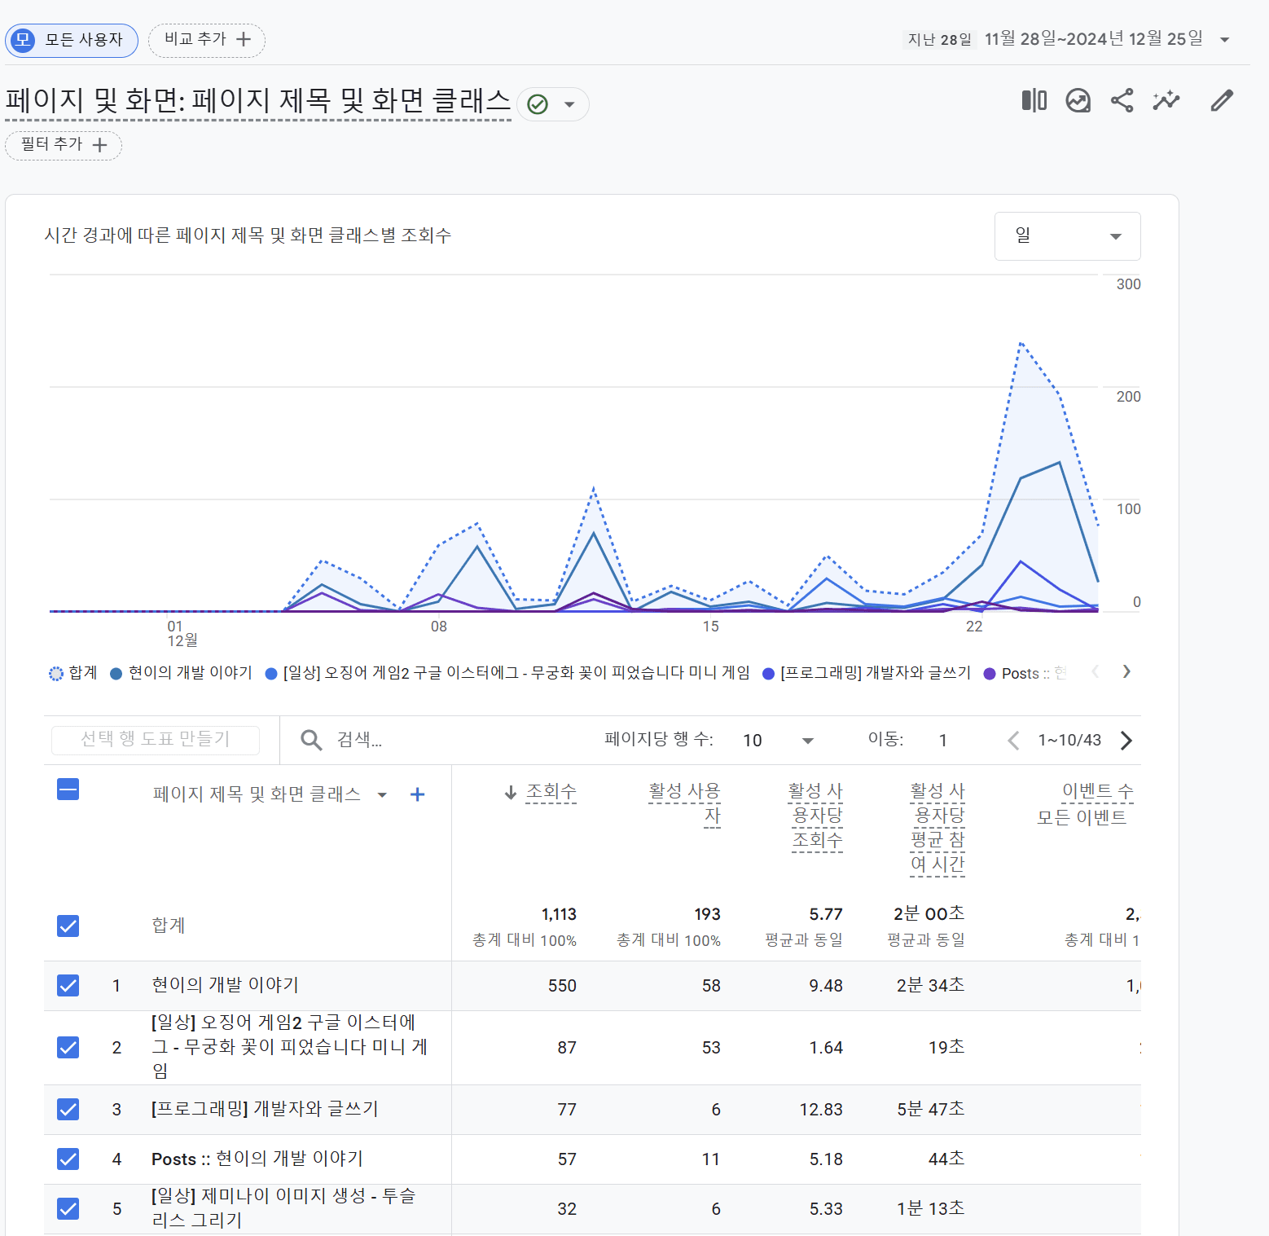Toggle the 현이의 개발 이야기 legend dot
The width and height of the screenshot is (1269, 1236).
click(x=116, y=674)
